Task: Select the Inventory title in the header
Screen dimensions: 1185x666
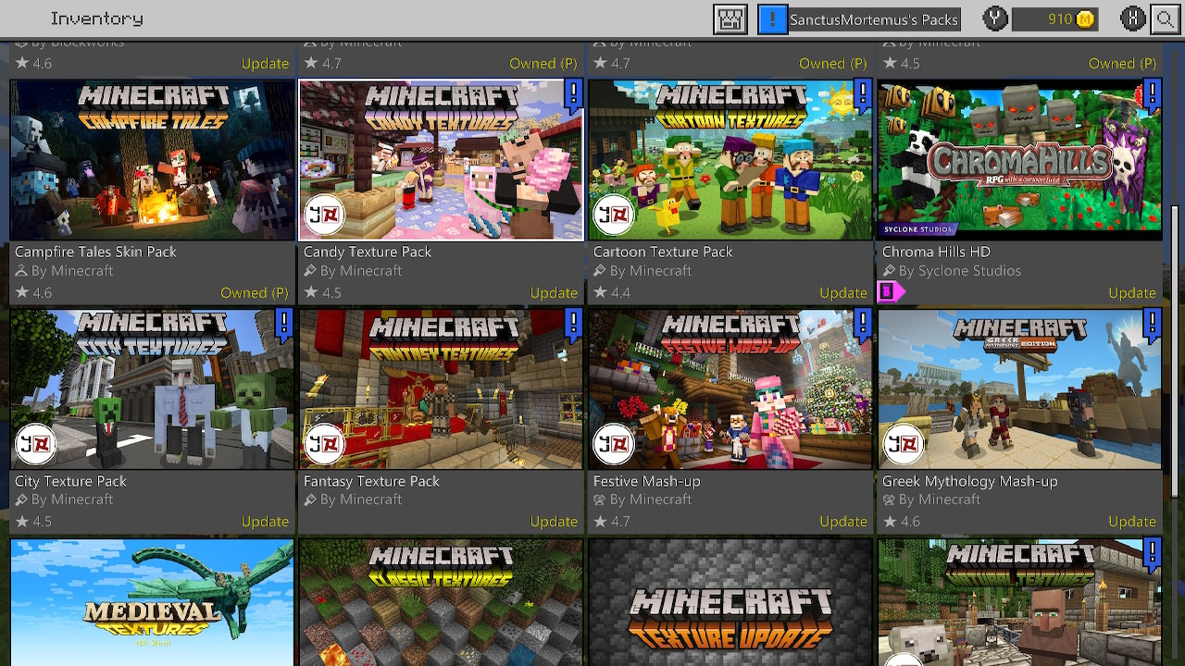Action: point(97,18)
